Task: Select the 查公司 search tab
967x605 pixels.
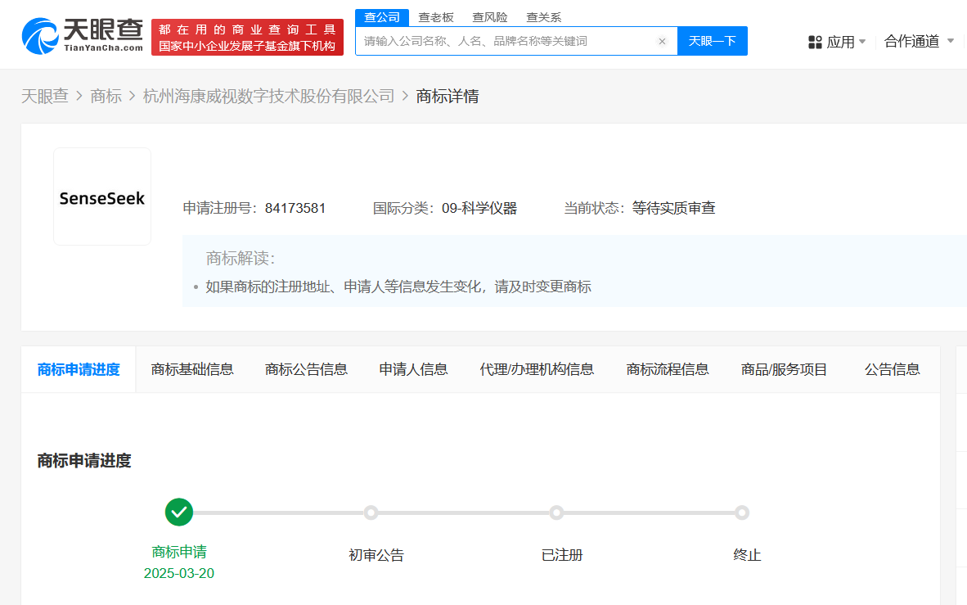Action: point(382,17)
